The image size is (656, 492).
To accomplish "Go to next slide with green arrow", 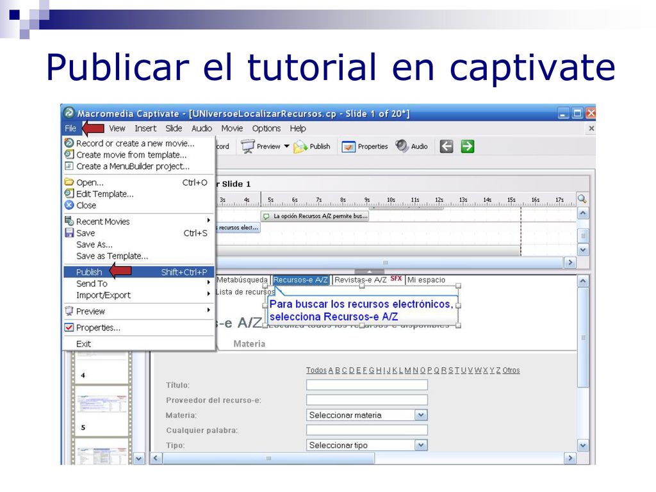I will point(467,147).
